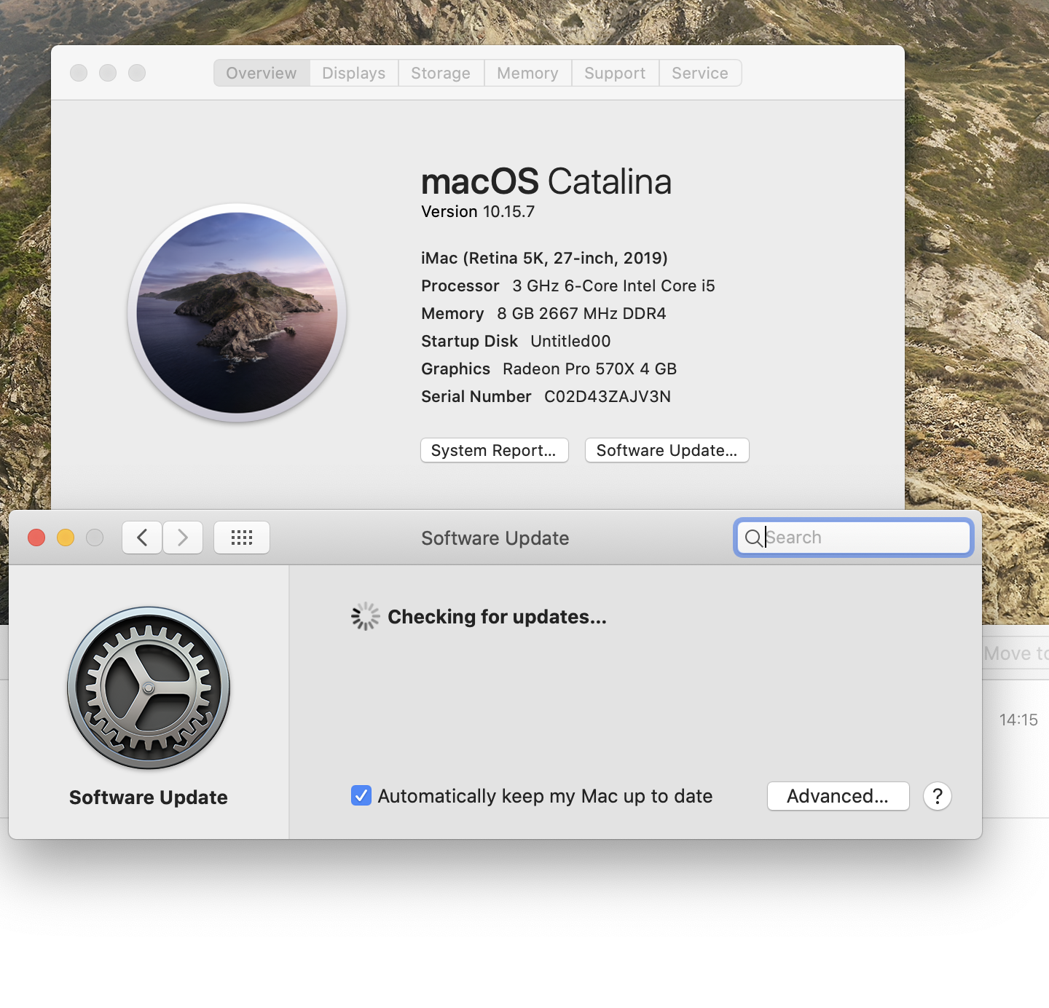
Task: Click the Version 10.15.7 text
Action: click(x=478, y=211)
